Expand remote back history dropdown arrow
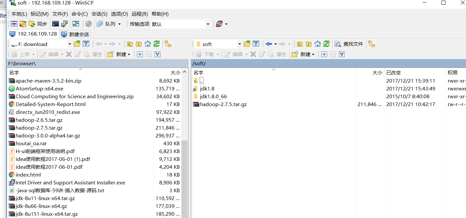The height and width of the screenshot is (218, 466). pyautogui.click(x=275, y=44)
